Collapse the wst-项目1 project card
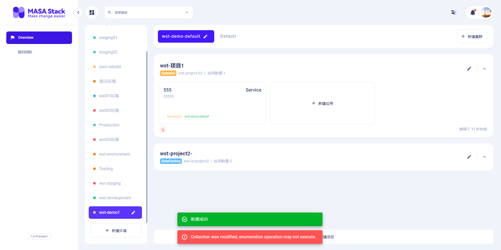Screen dimensions: 501x250 pos(485,69)
